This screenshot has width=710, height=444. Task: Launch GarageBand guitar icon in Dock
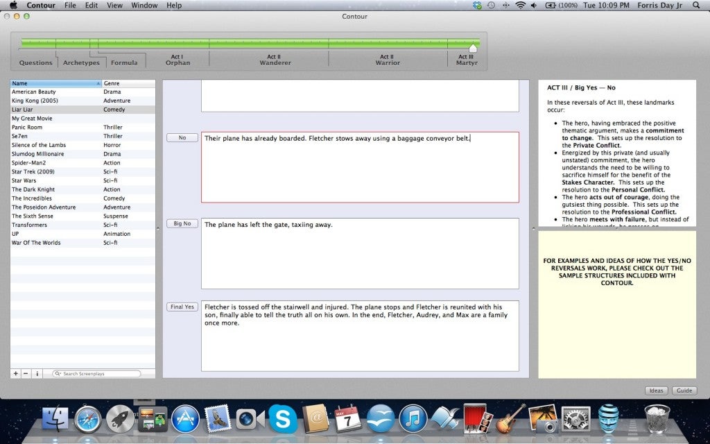click(x=510, y=419)
